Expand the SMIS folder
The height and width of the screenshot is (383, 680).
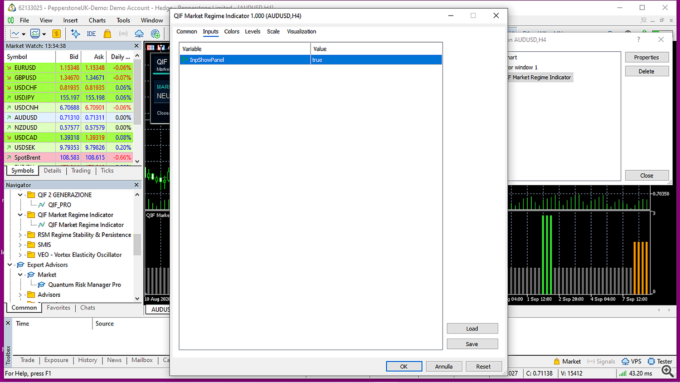pyautogui.click(x=20, y=245)
